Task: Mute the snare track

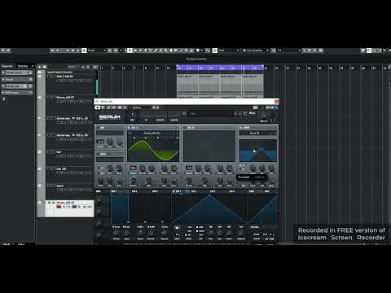Action: [x=49, y=186]
